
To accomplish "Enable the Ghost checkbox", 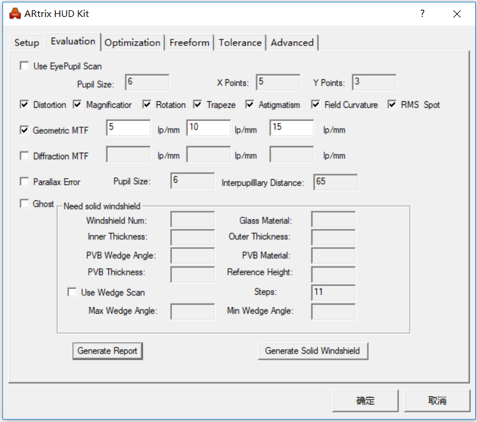I will [x=24, y=203].
